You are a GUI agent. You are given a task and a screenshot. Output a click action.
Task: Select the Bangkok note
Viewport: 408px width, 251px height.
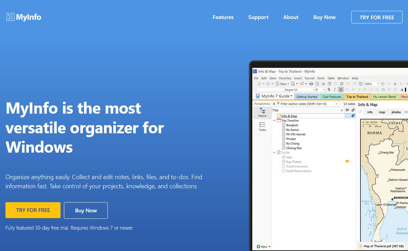coord(292,125)
